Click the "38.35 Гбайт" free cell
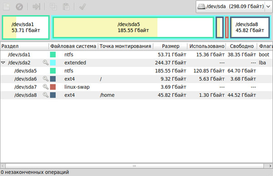The width and height of the screenshot is (273, 176). (x=242, y=55)
